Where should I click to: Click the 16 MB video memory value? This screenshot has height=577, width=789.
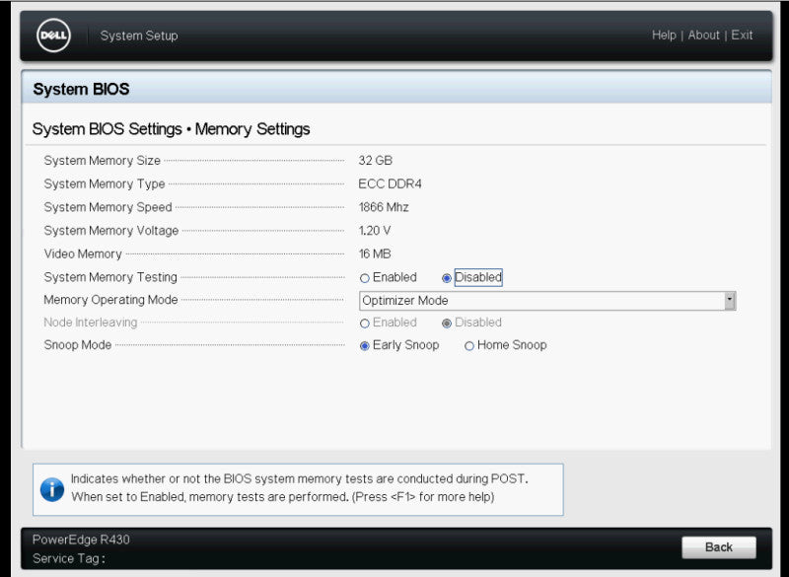click(x=375, y=254)
